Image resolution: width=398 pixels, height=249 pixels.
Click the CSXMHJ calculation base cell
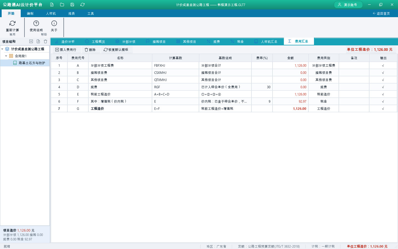tap(176, 73)
